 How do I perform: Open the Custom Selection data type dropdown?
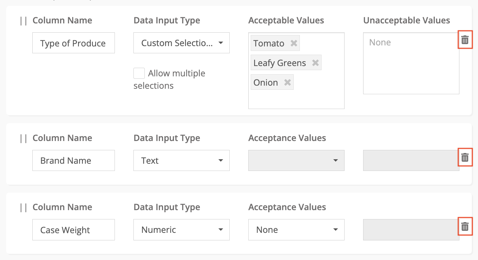coord(181,43)
